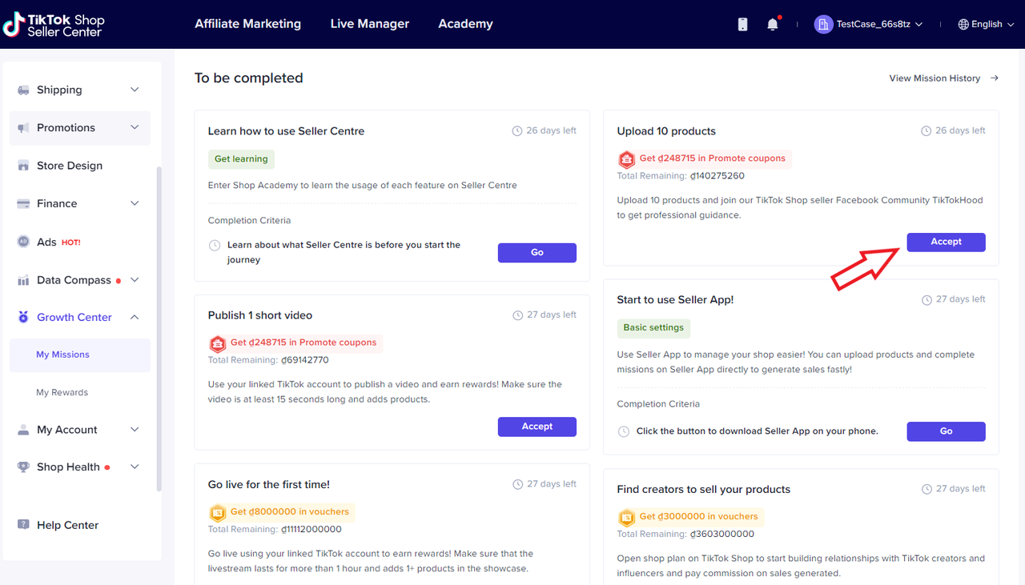This screenshot has width=1025, height=585.
Task: Accept the Upload 10 products mission
Action: point(946,242)
